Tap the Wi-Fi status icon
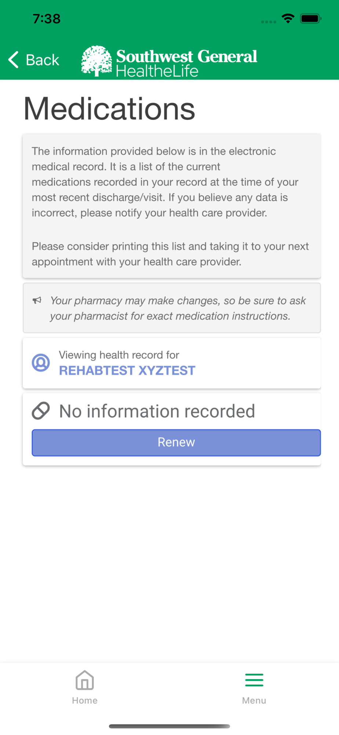This screenshot has height=735, width=339. click(x=288, y=18)
